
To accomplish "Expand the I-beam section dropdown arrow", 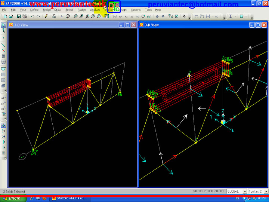I will (x=235, y=16).
